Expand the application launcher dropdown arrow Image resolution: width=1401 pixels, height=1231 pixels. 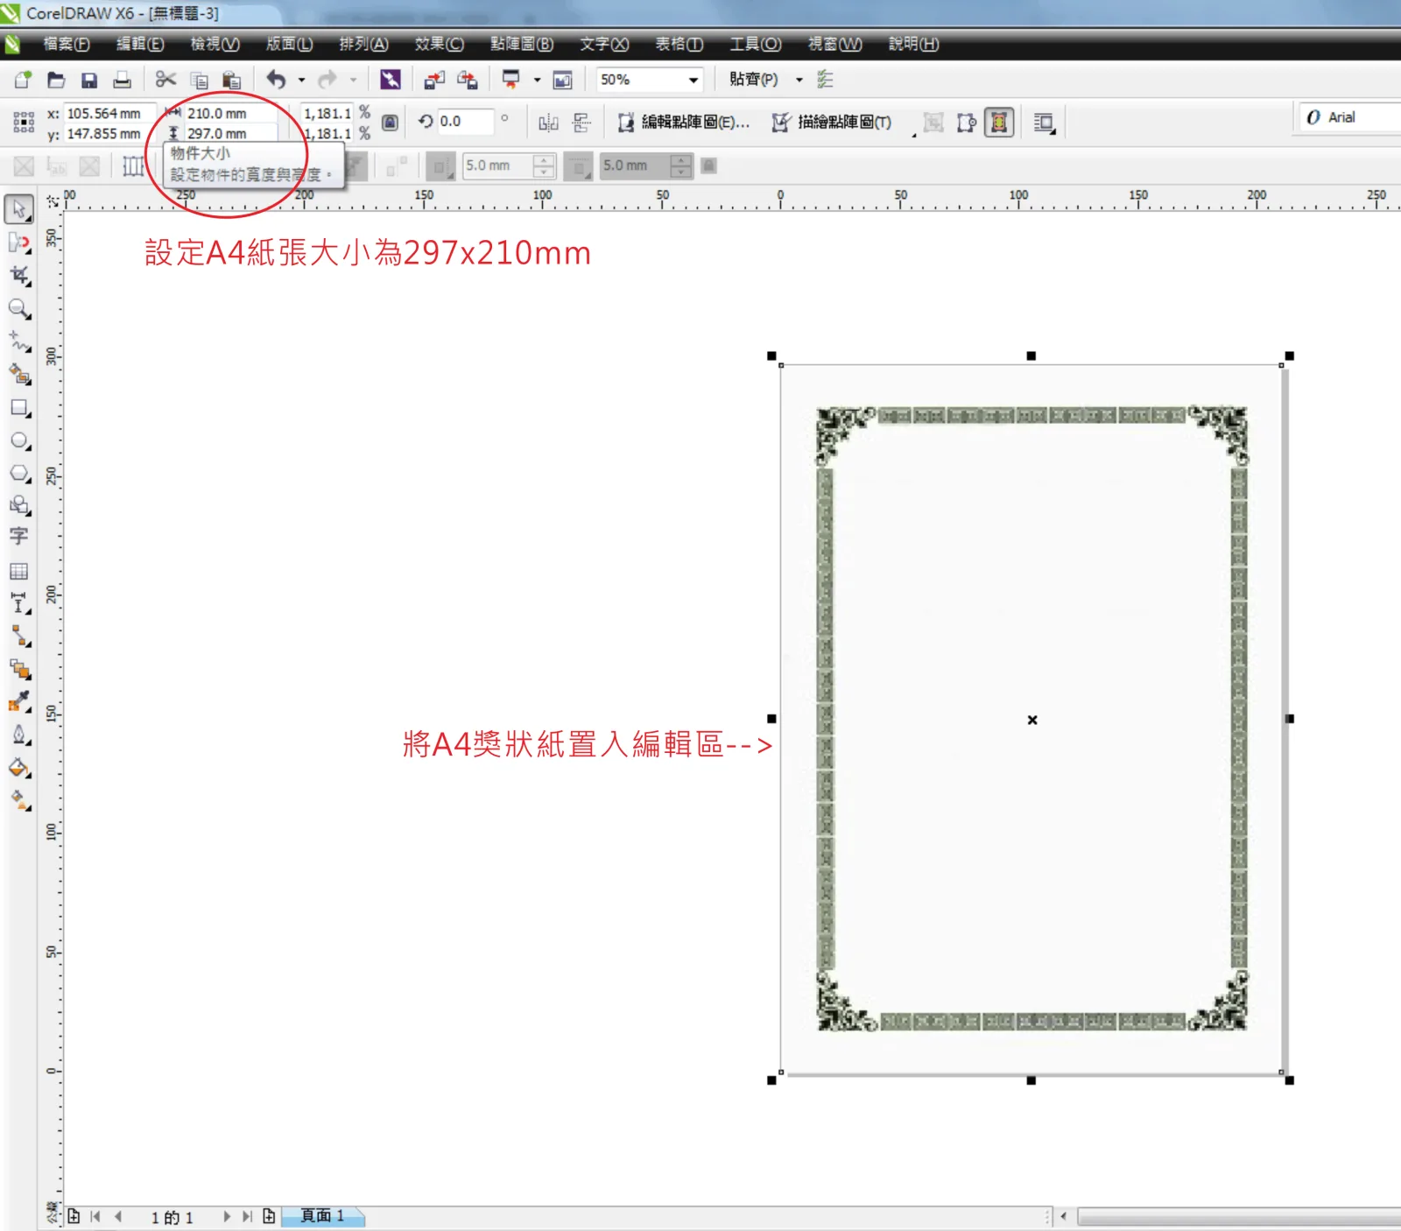click(537, 81)
